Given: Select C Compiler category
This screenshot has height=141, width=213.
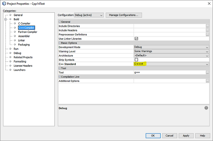Looking at the screenshot, I should tap(24, 23).
